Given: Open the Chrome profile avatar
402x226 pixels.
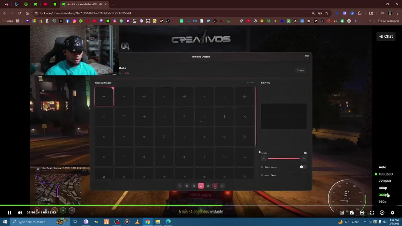Looking at the screenshot, I should (390, 13).
